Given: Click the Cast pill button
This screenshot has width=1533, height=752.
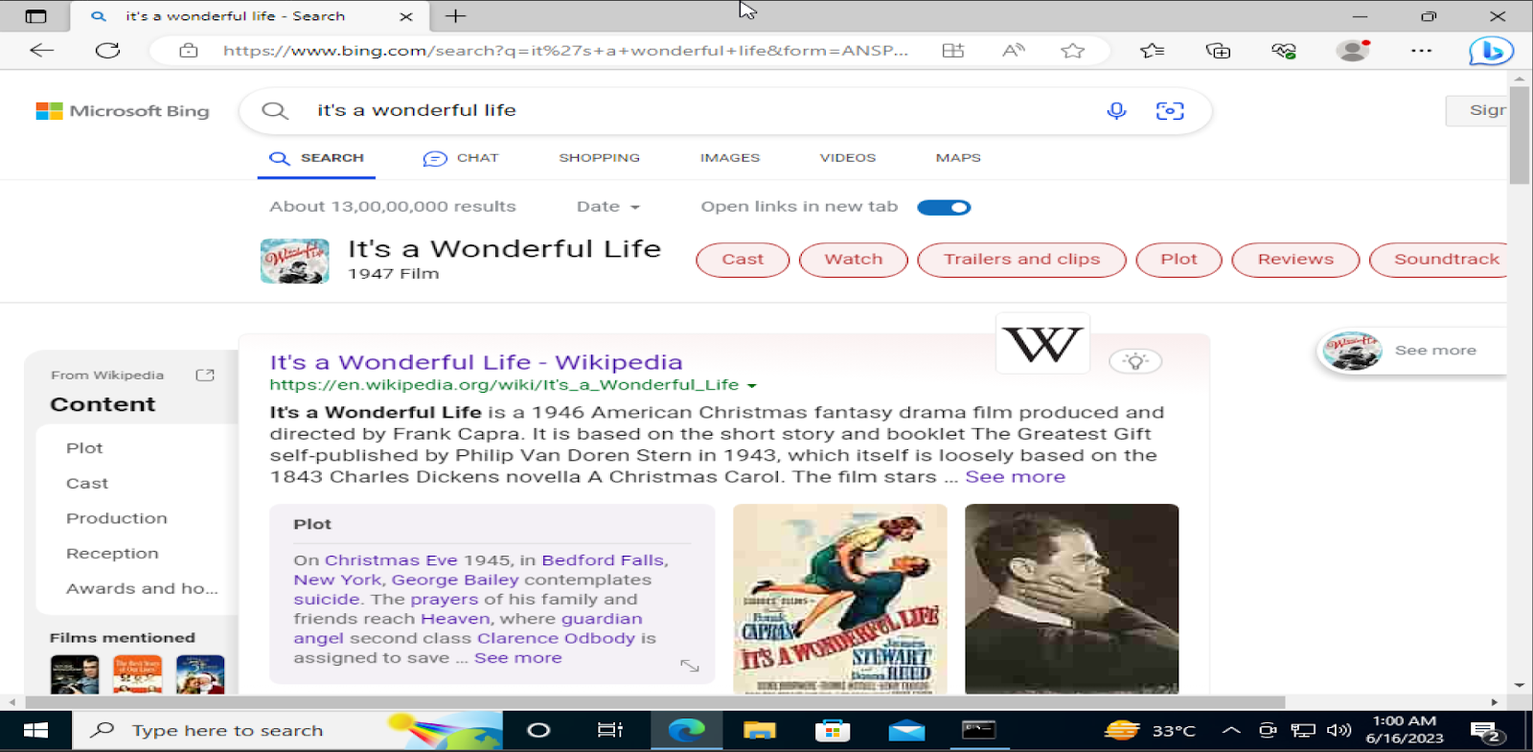Looking at the screenshot, I should [x=743, y=260].
